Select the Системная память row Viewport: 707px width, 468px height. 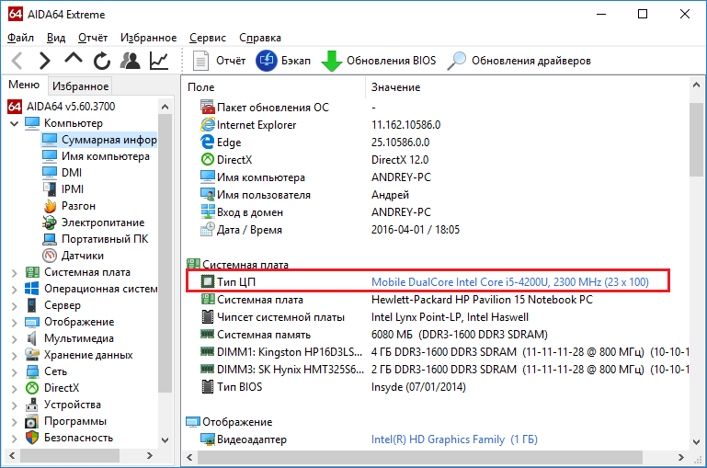click(436, 335)
